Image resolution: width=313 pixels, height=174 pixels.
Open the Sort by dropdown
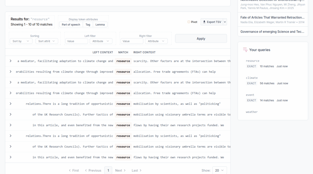pos(21,41)
